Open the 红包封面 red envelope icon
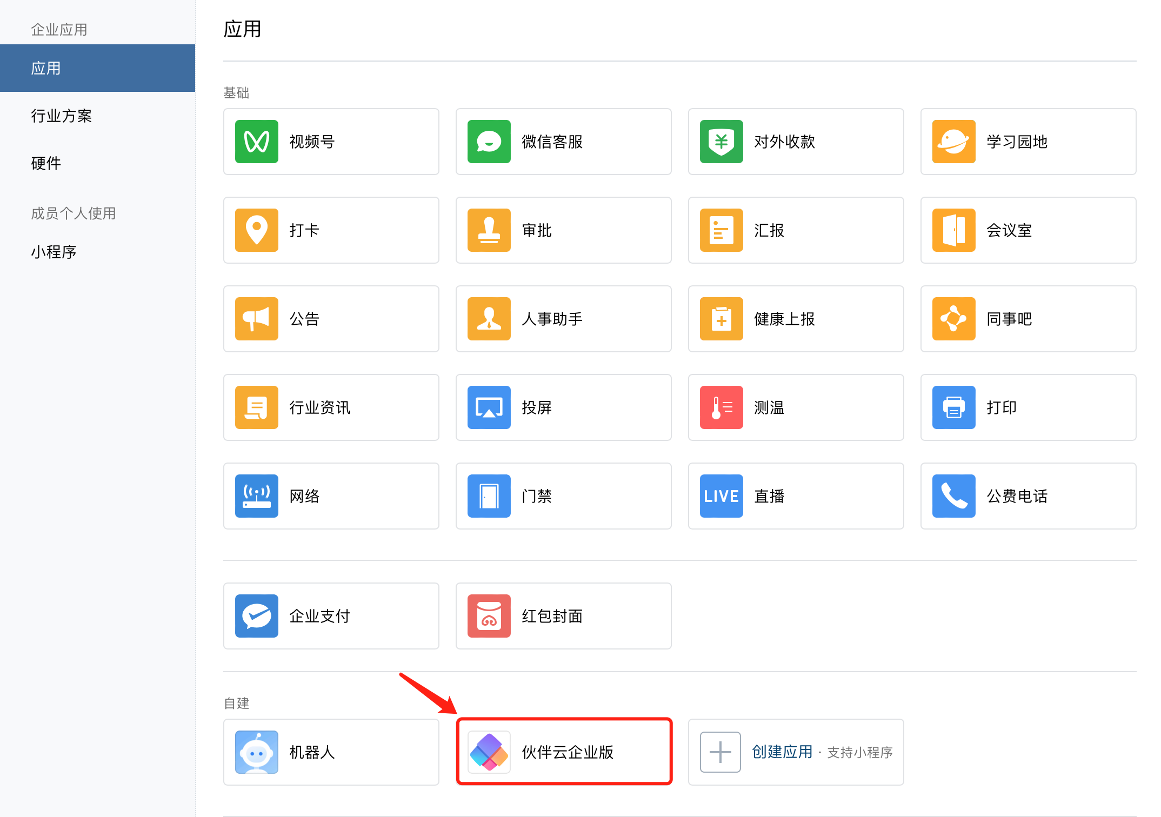Screen dimensions: 1161x817 [x=489, y=616]
